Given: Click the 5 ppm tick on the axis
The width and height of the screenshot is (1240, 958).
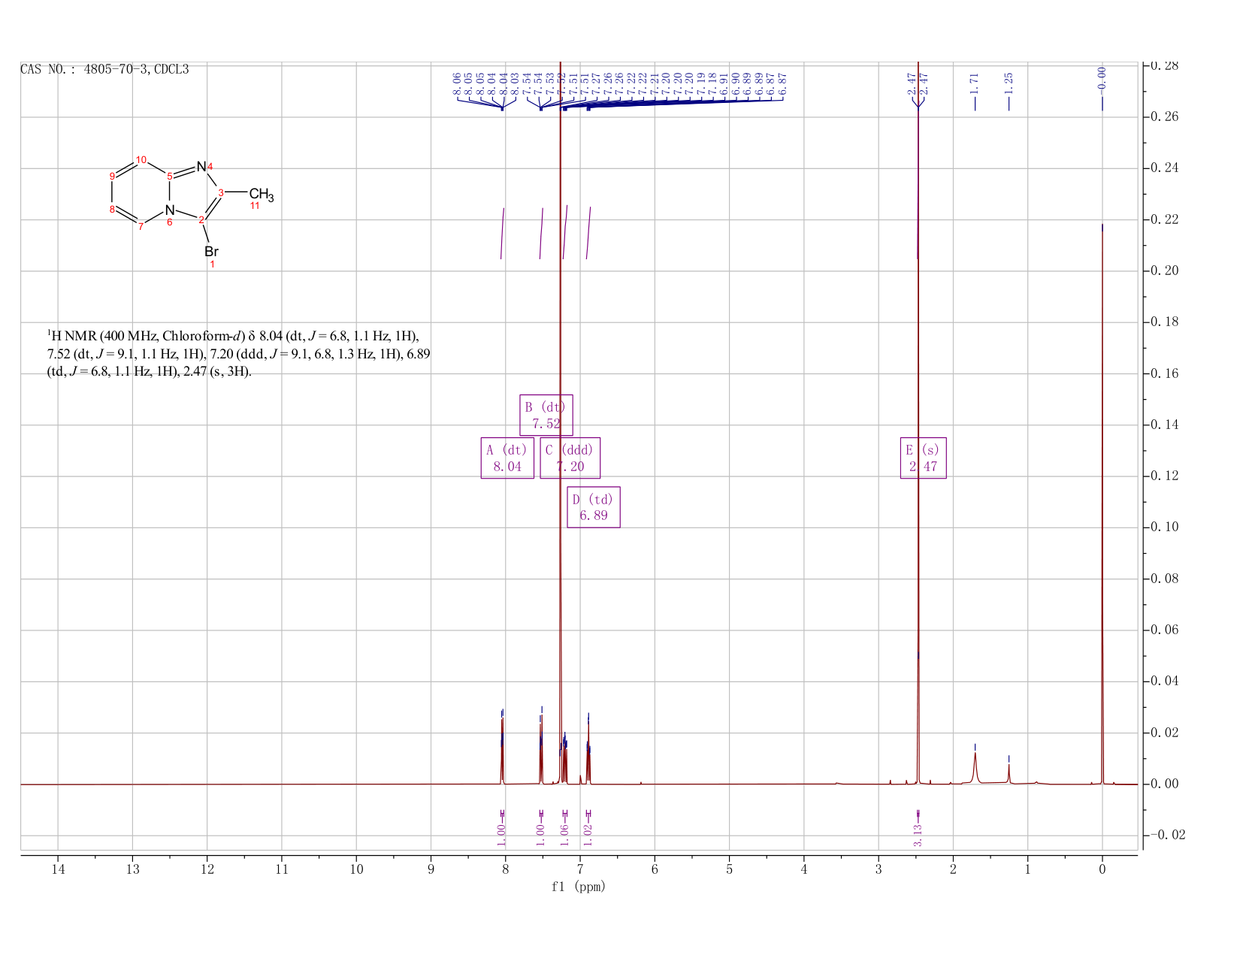Looking at the screenshot, I should click(729, 869).
